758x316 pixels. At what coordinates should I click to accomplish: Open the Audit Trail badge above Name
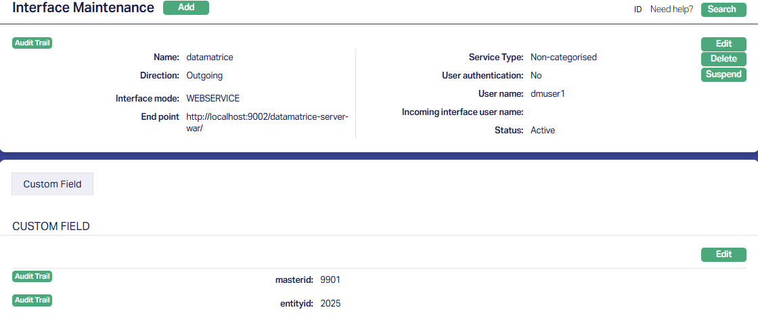pos(32,43)
